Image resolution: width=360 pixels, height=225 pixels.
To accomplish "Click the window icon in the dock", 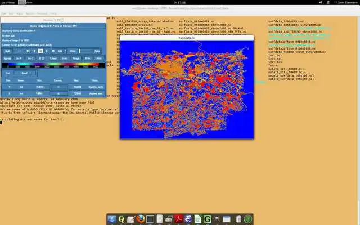I will tap(226, 219).
